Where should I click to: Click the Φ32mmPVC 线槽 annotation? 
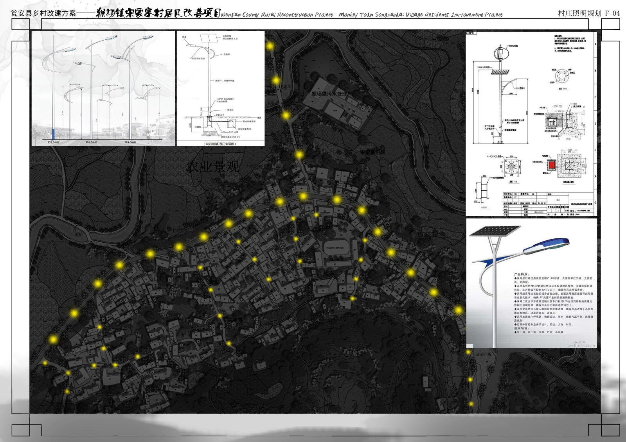click(229, 132)
